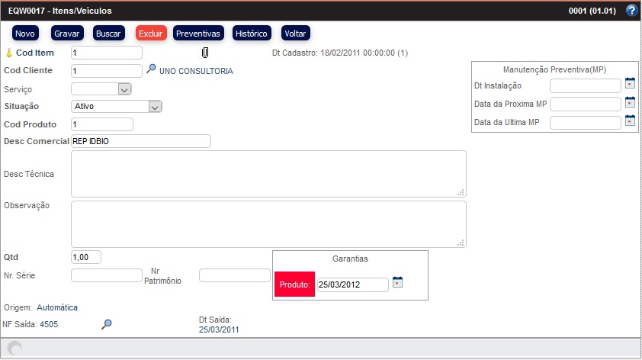Click into the Observação text area
This screenshot has height=360, width=642.
coord(268,223)
